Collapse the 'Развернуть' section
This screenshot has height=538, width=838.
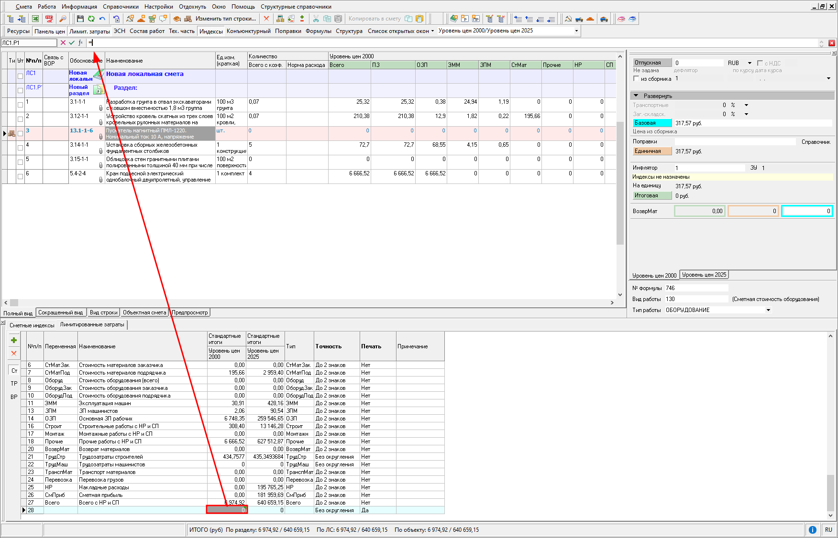pyautogui.click(x=636, y=96)
